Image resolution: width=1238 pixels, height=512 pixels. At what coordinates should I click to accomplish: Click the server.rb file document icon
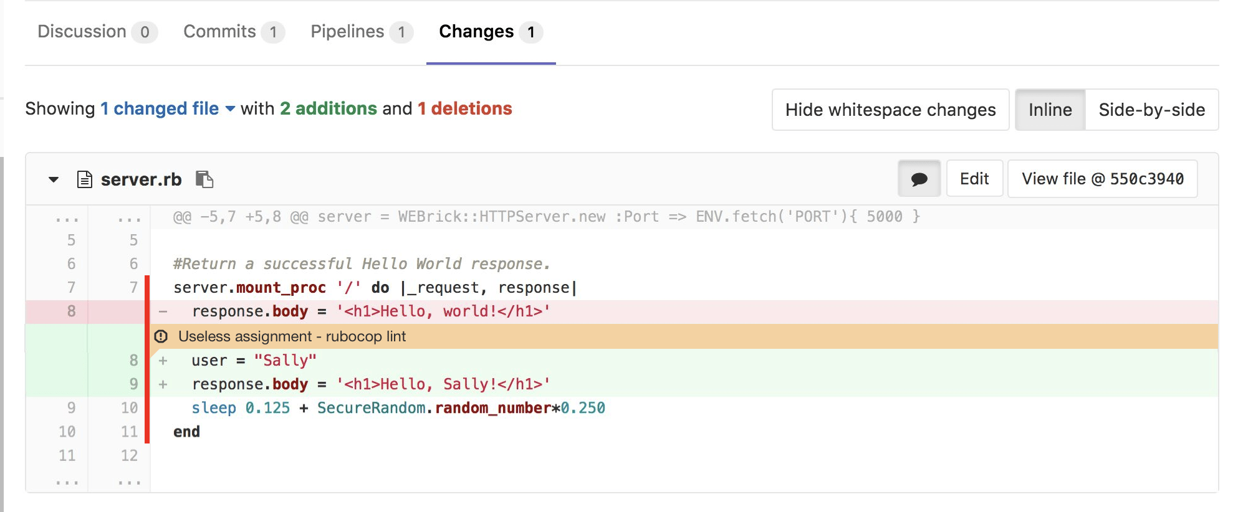tap(85, 179)
